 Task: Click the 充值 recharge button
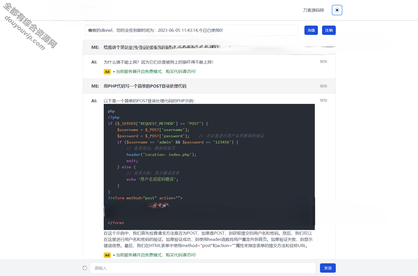311,30
